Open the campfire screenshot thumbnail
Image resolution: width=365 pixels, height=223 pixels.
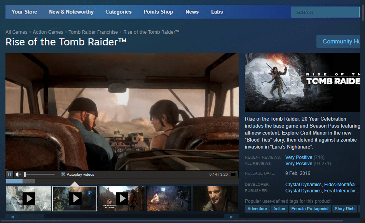click(169, 199)
